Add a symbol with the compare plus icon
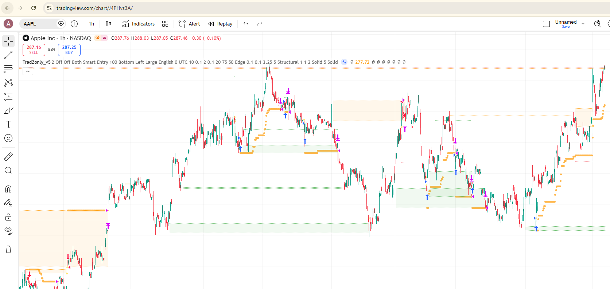The width and height of the screenshot is (610, 289). 74,24
